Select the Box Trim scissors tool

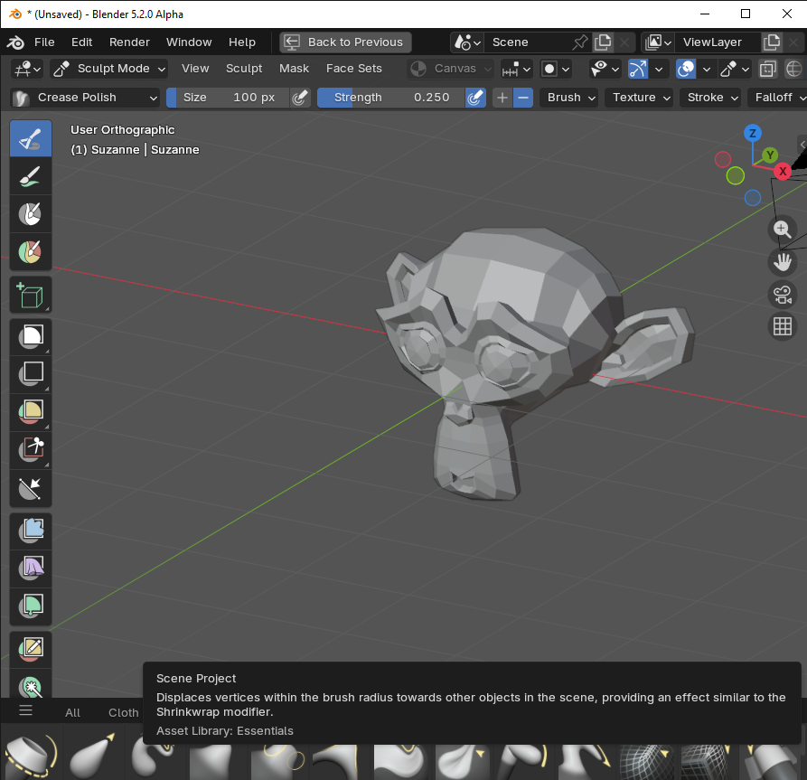(31, 450)
